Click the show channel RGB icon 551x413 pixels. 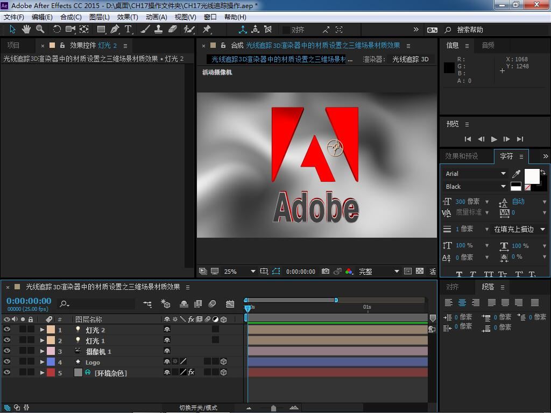coord(349,271)
